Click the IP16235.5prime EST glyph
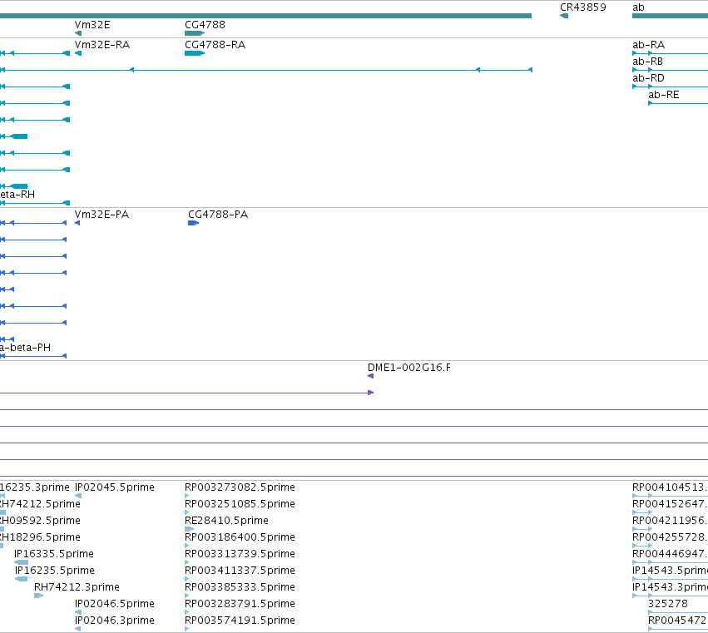Viewport: 708px width, 633px height. [x=22, y=579]
